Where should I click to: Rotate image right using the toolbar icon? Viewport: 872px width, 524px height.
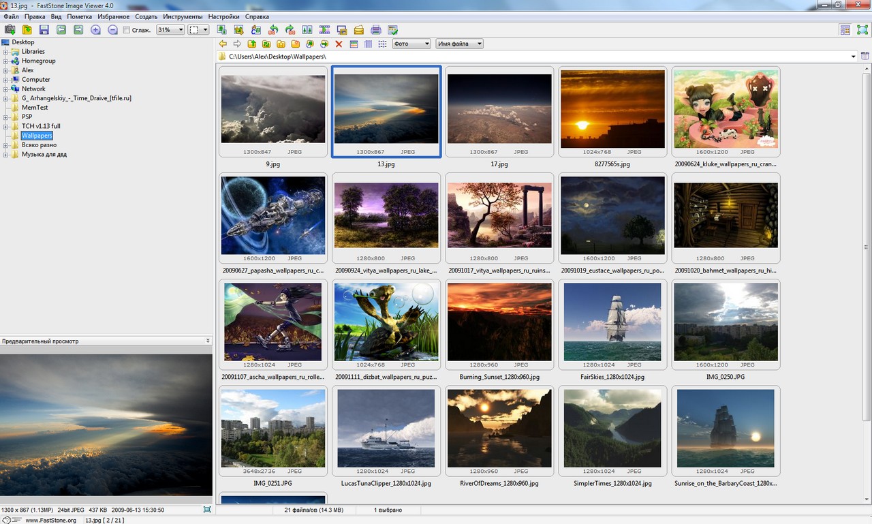coord(290,29)
